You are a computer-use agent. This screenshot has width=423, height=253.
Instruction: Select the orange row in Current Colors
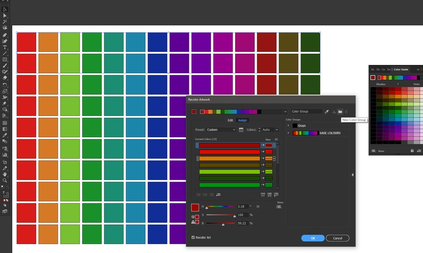[x=229, y=158]
